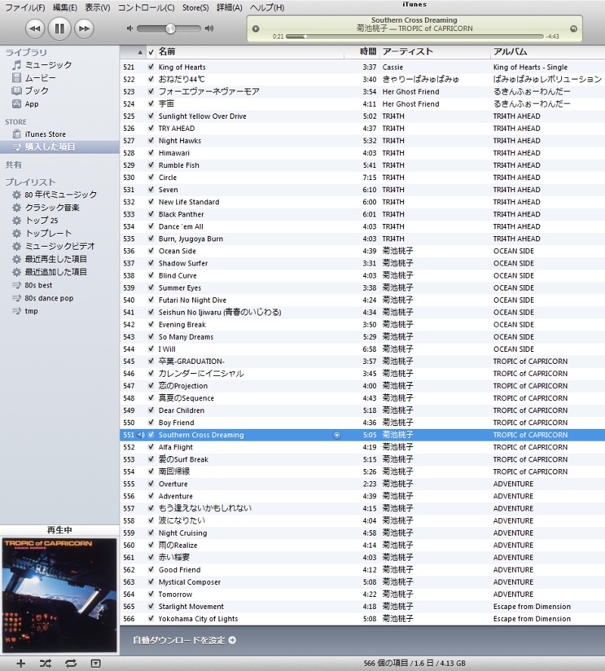Hide the artwork viewer panel button
The width and height of the screenshot is (605, 671).
pyautogui.click(x=96, y=663)
